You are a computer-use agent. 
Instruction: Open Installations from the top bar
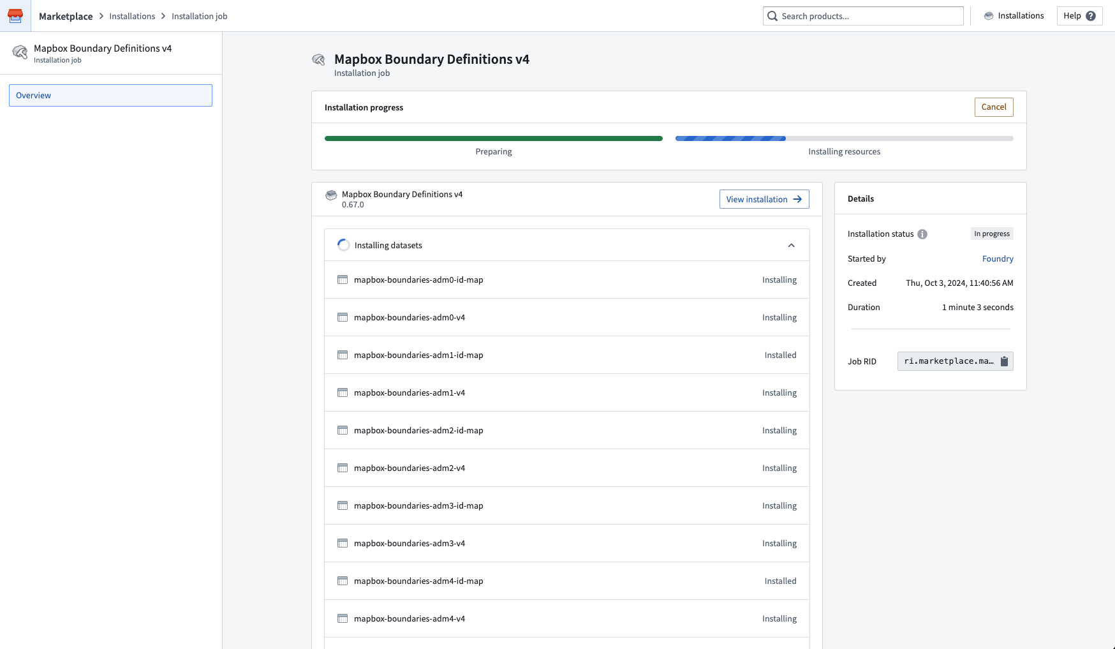[1014, 16]
